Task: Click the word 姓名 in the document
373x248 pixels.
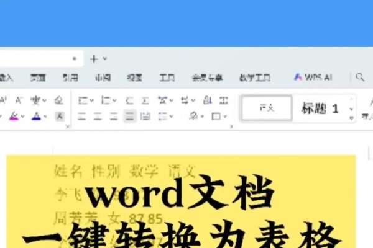Action: point(68,171)
